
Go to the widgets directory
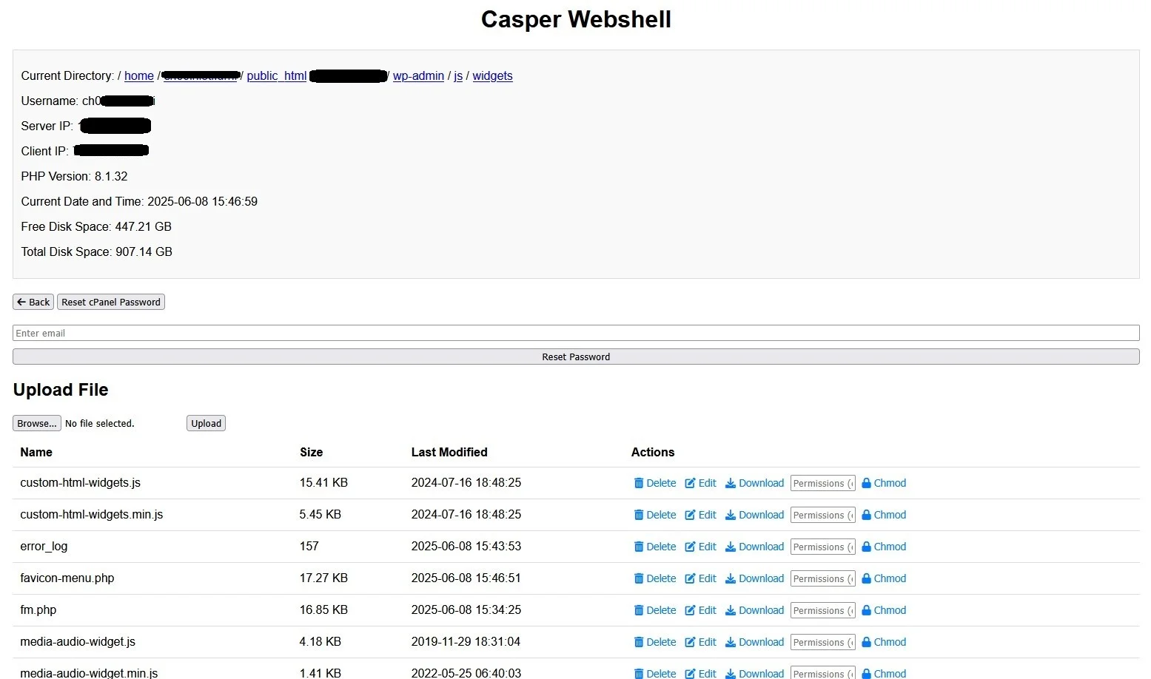coord(492,75)
